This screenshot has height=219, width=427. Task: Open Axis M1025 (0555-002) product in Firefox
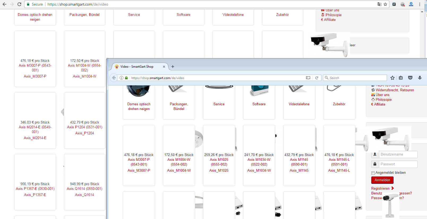point(219,162)
